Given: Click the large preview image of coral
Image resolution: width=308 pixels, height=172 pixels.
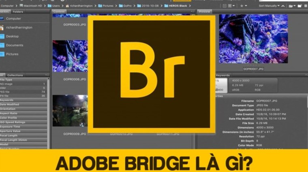Looking at the screenshot, I should 253,39.
